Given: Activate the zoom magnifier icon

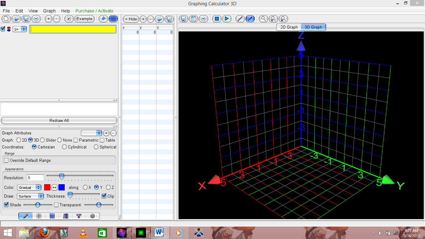Looking at the screenshot, I should tap(263, 19).
